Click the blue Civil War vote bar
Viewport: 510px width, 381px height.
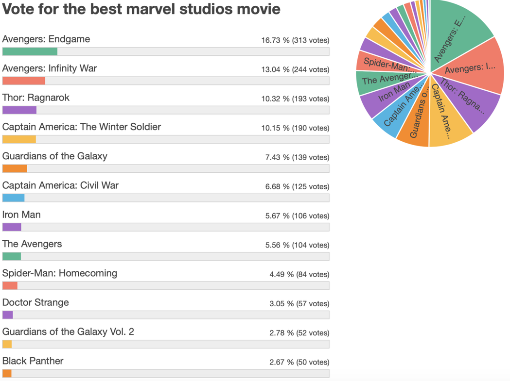pyautogui.click(x=14, y=198)
